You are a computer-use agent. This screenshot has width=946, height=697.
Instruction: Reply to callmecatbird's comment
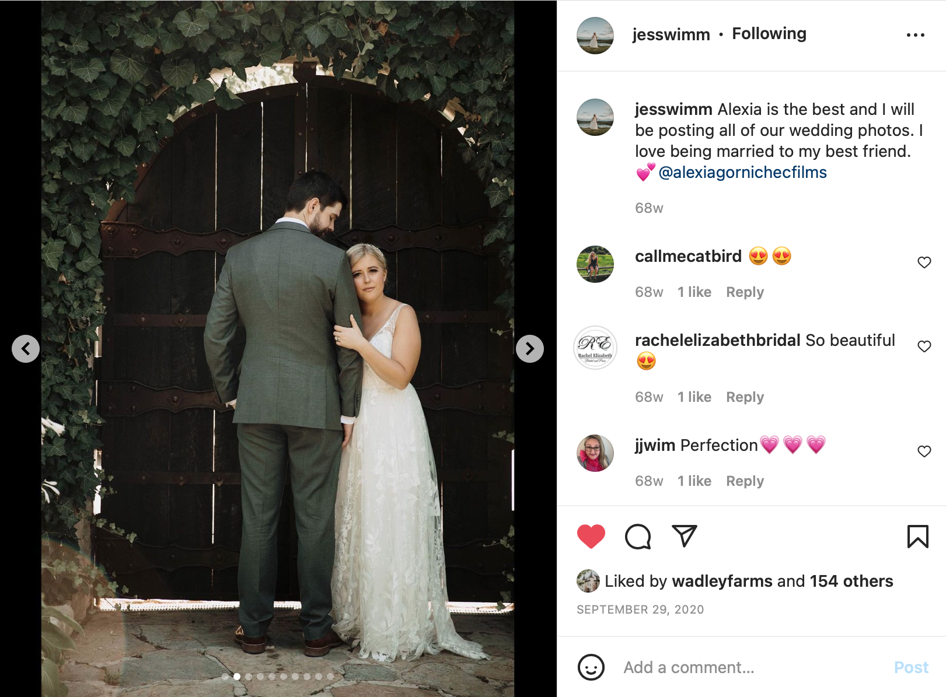pyautogui.click(x=745, y=292)
